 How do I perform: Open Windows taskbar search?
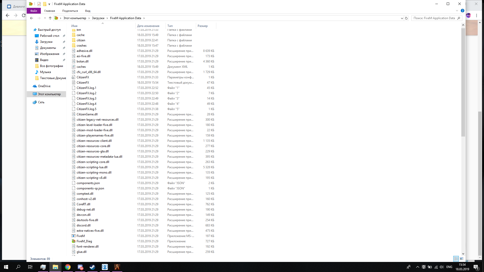click(x=18, y=267)
